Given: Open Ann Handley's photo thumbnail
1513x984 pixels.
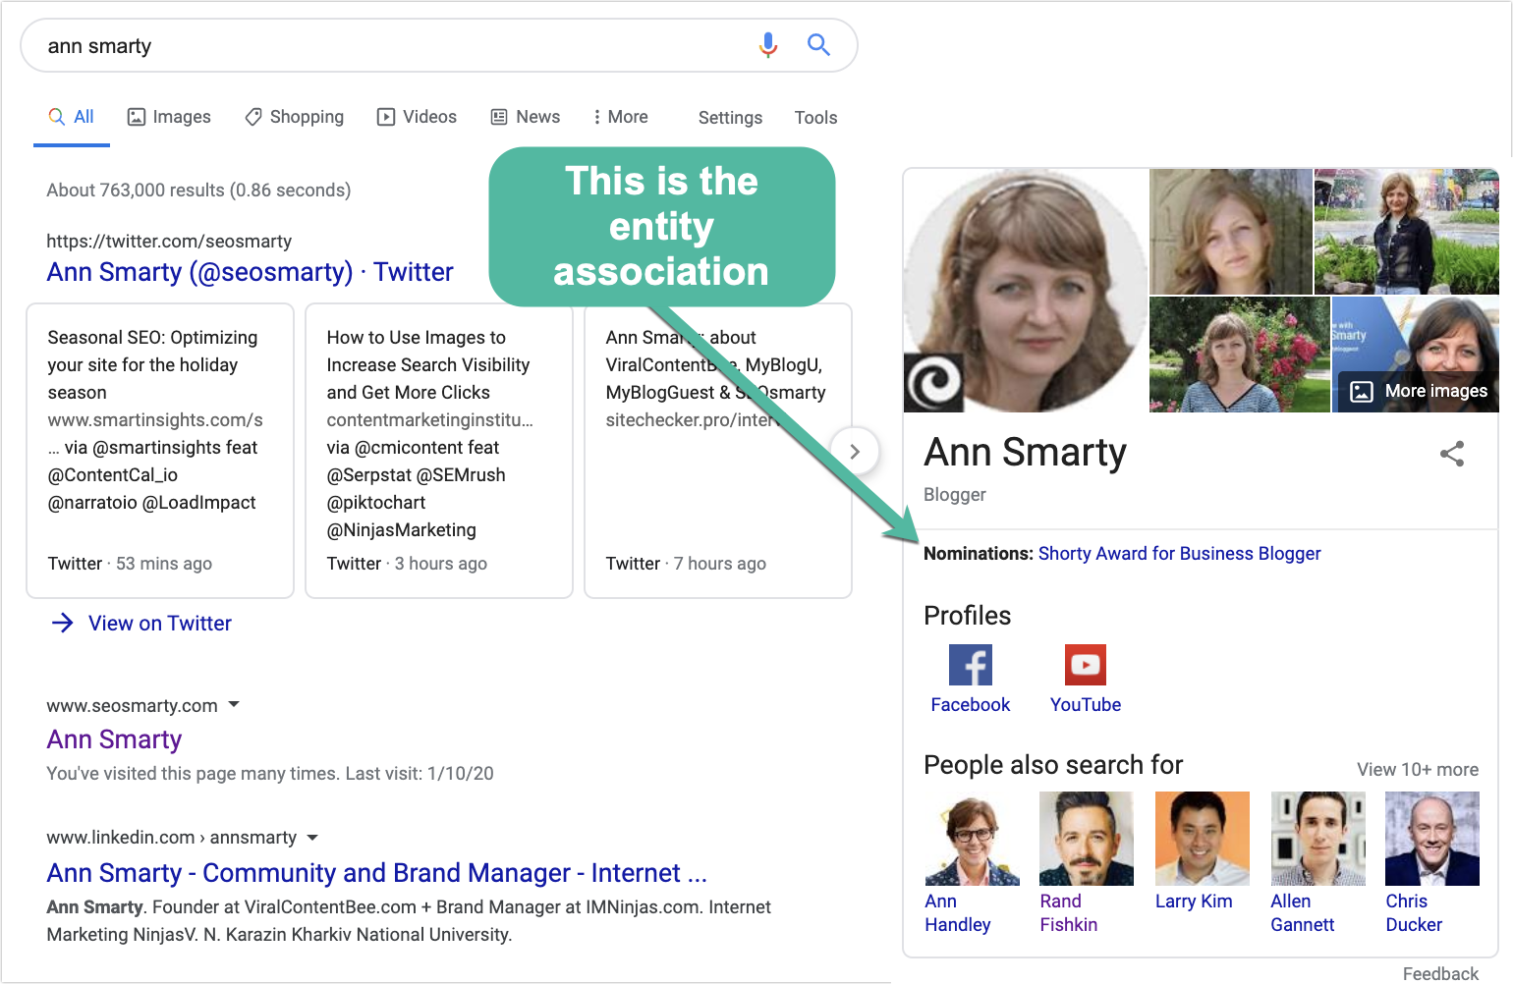Looking at the screenshot, I should pyautogui.click(x=973, y=839).
